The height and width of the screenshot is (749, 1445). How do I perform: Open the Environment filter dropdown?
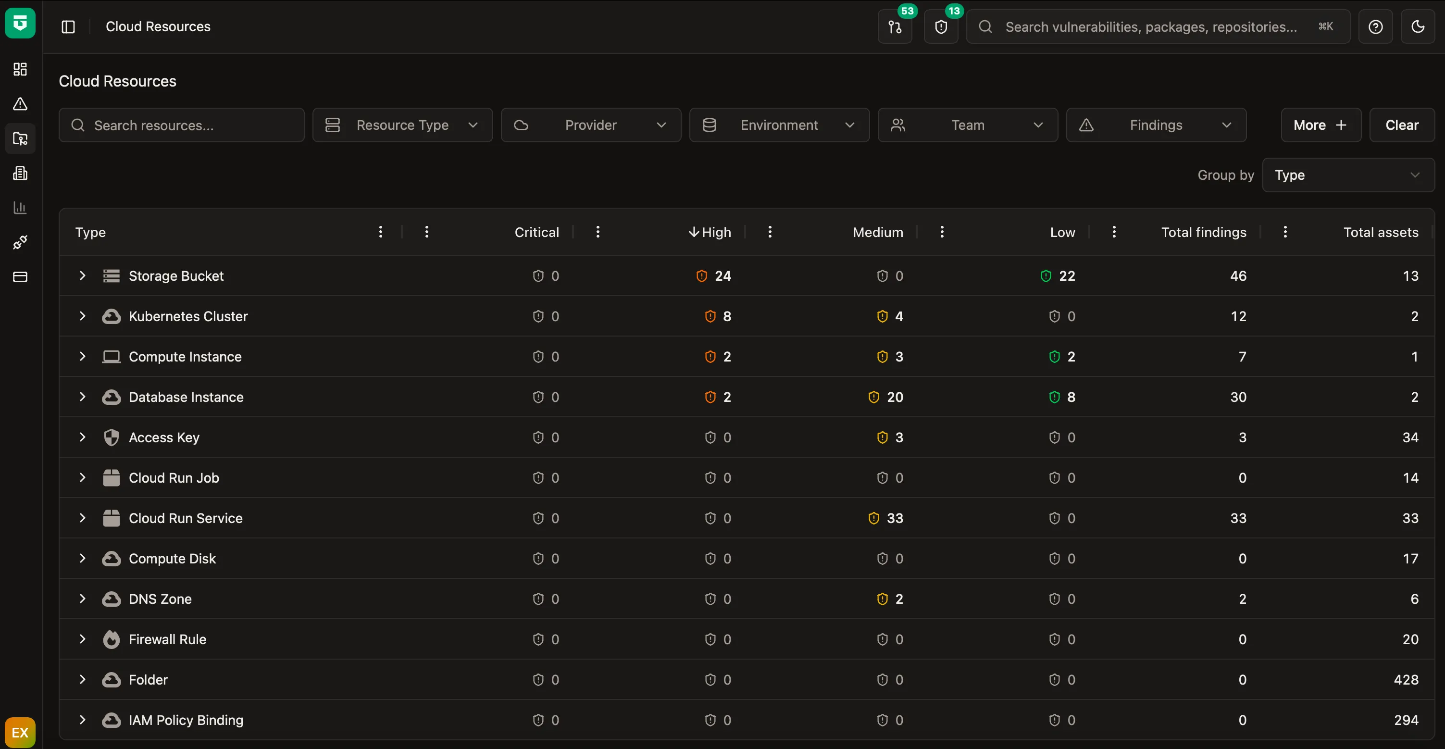tap(779, 125)
